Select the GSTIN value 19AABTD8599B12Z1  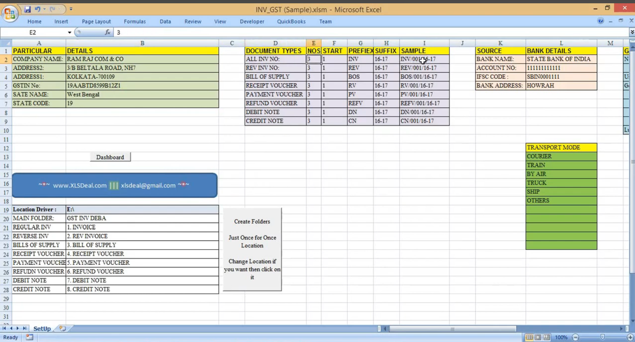click(142, 86)
